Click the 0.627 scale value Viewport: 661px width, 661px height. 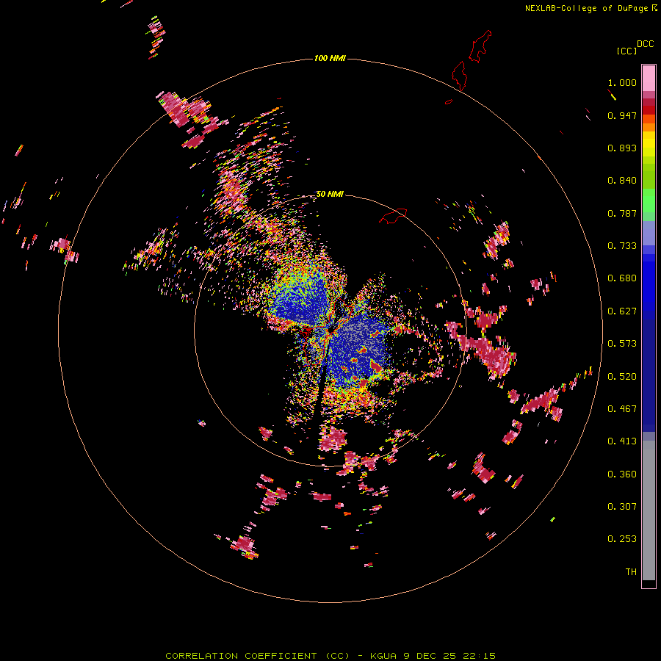point(622,311)
